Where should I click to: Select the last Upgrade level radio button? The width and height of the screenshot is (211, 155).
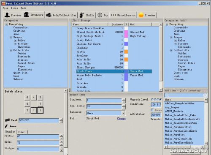(160, 100)
